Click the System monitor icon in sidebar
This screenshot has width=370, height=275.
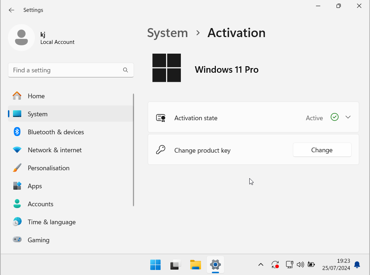pyautogui.click(x=17, y=114)
